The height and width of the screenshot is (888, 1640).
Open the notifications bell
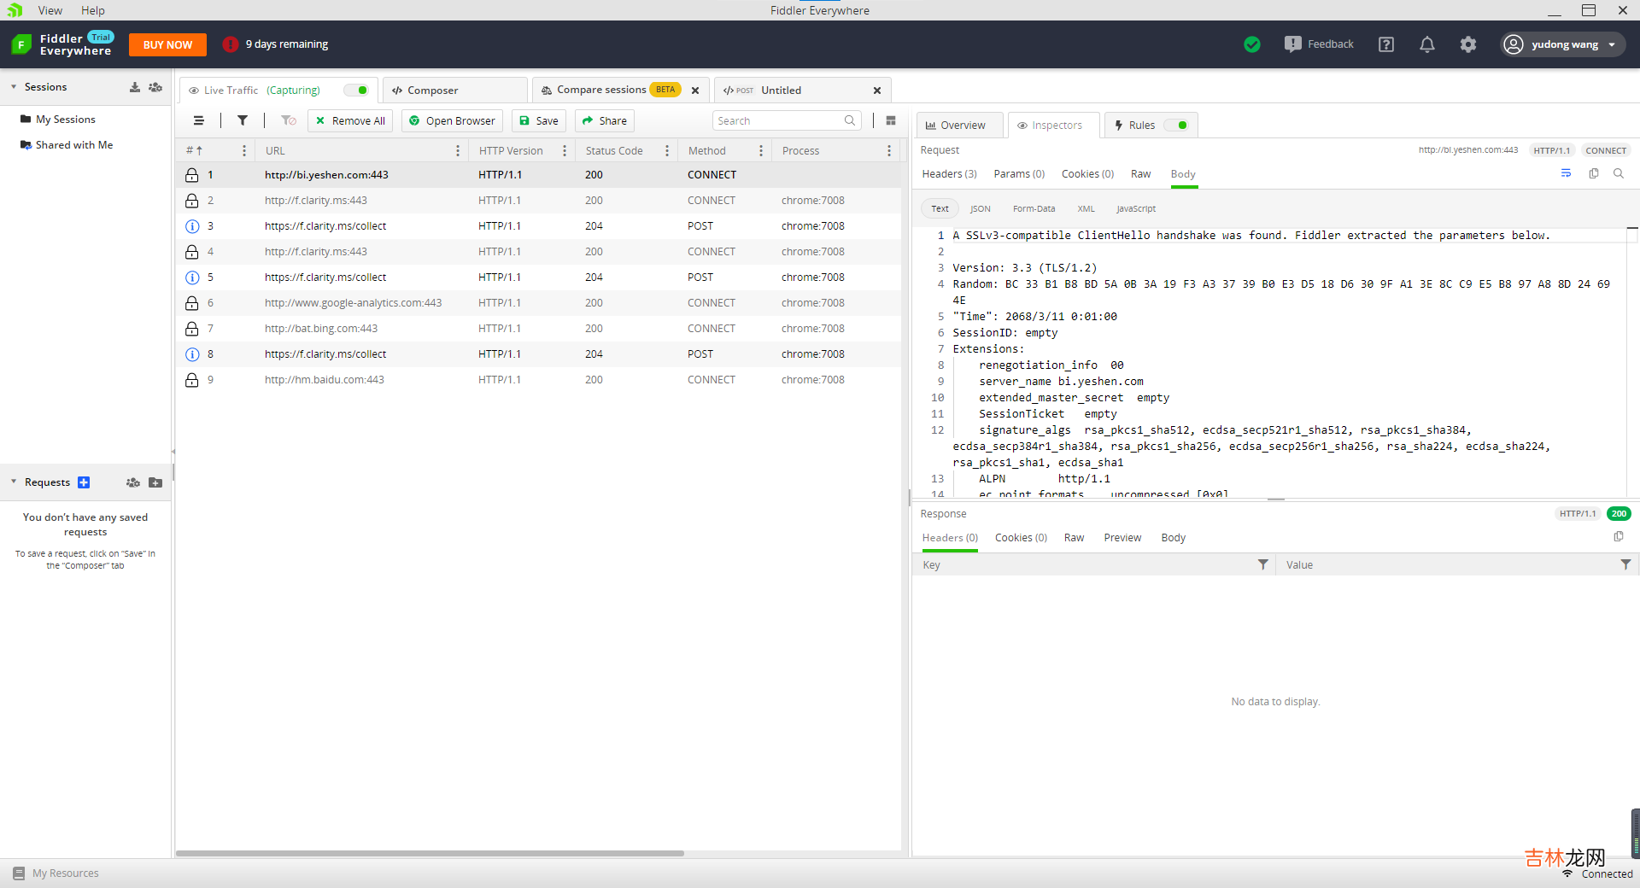tap(1427, 44)
